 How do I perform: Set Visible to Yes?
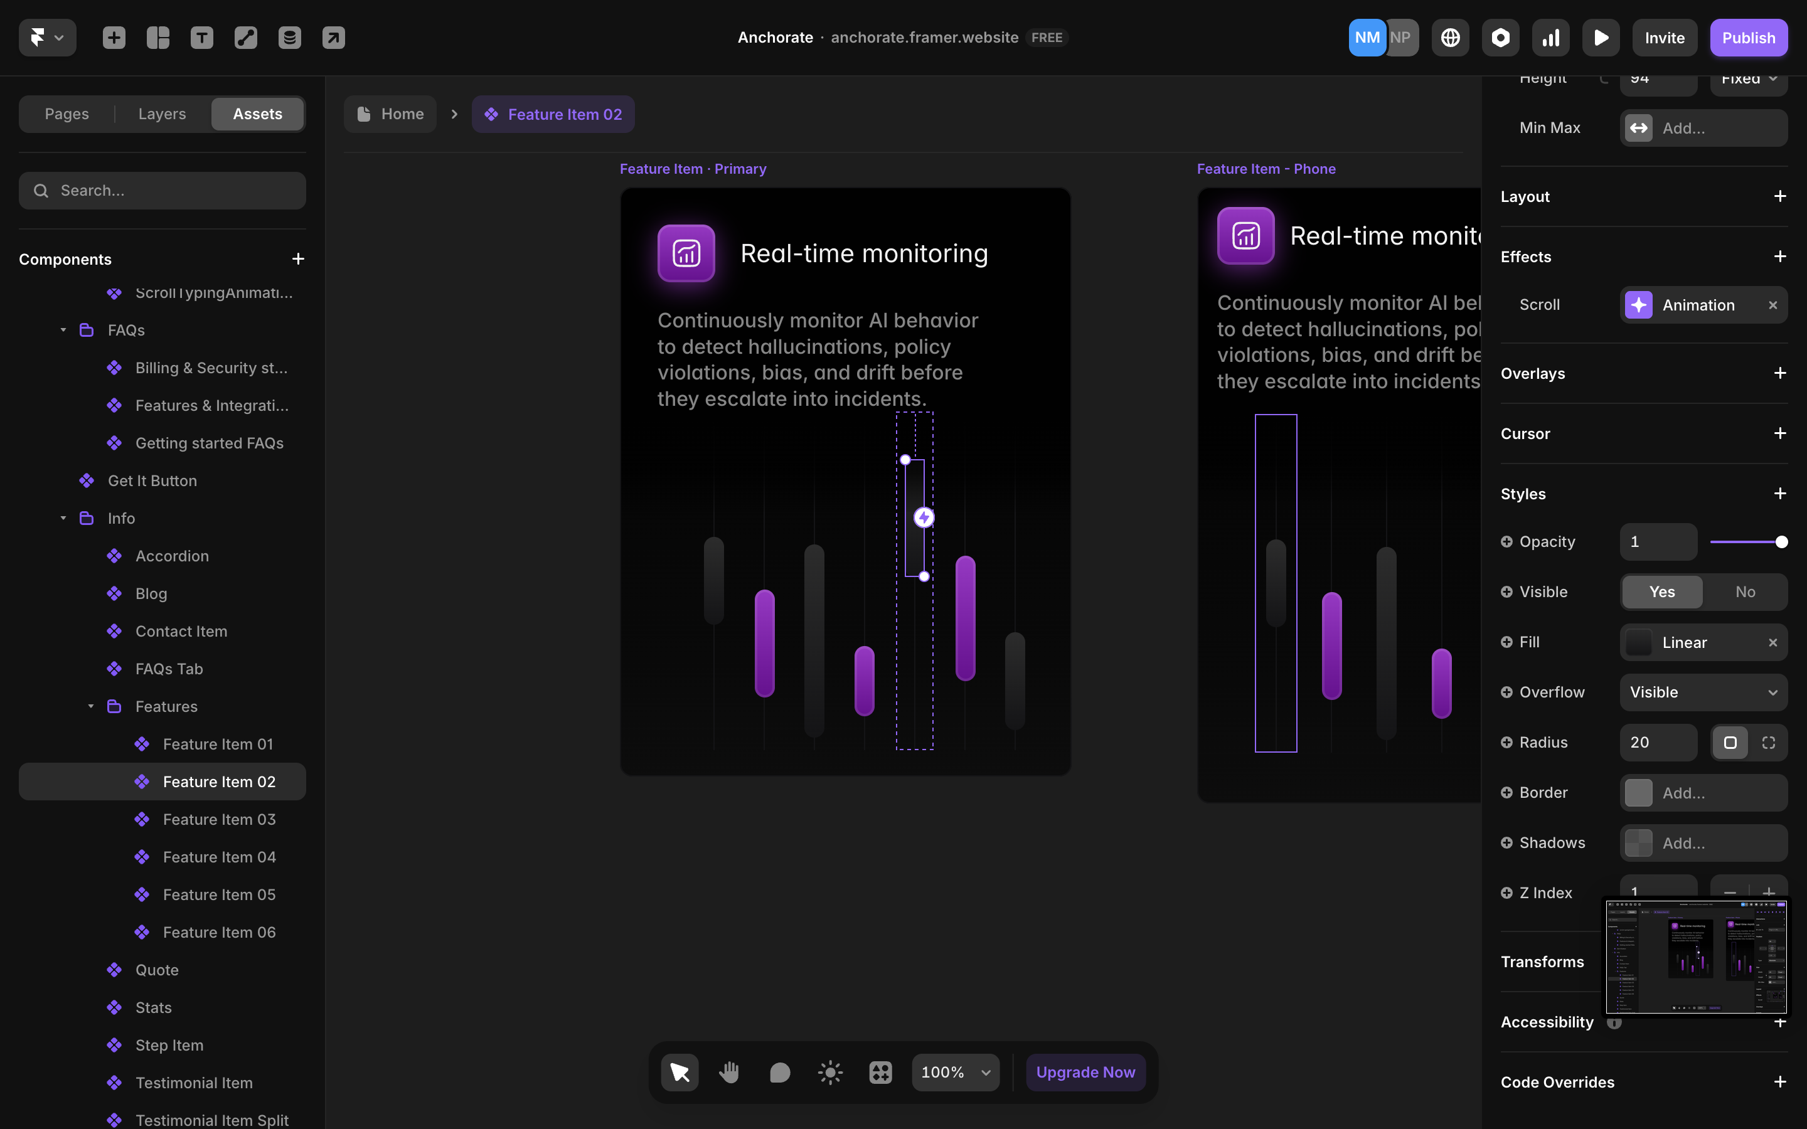pyautogui.click(x=1661, y=591)
